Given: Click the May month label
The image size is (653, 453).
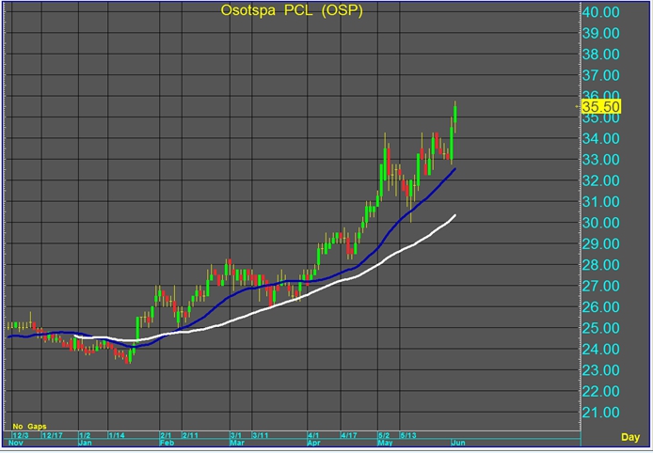Looking at the screenshot, I should [386, 443].
